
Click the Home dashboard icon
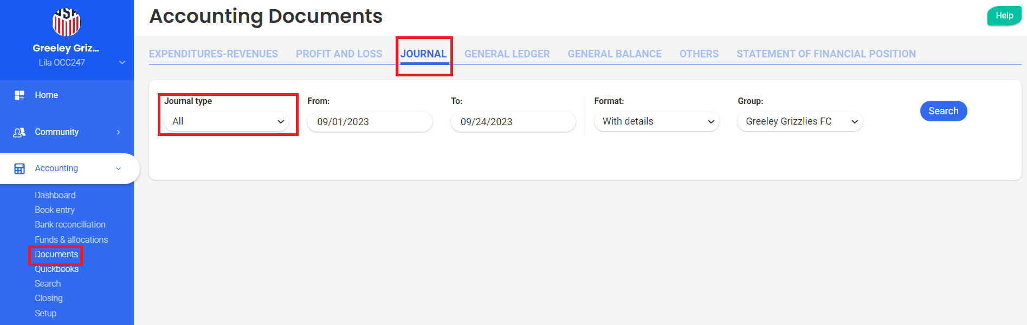20,95
